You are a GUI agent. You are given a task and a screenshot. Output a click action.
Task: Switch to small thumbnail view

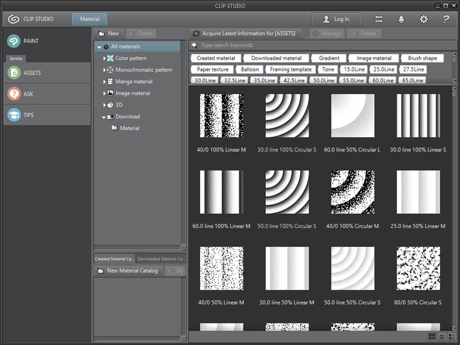tap(442, 337)
